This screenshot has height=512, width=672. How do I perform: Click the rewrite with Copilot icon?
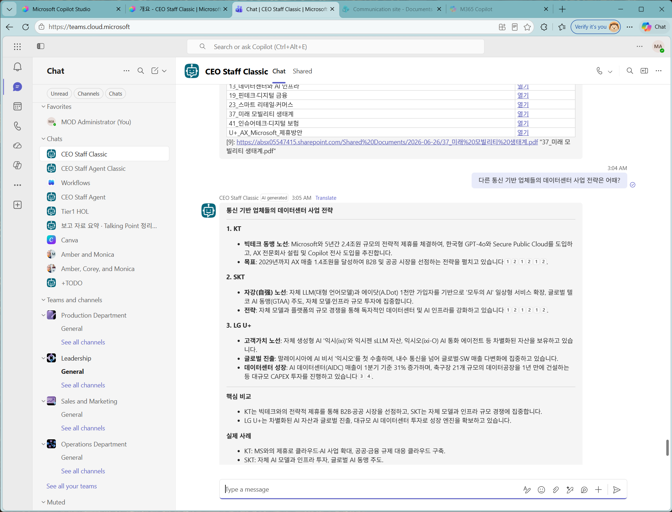tap(570, 489)
